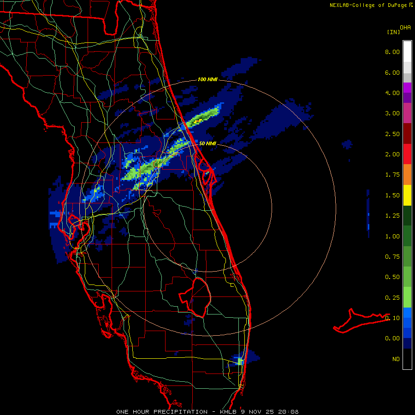
Task: Select the 0.10 legend value
Action: tap(392, 318)
